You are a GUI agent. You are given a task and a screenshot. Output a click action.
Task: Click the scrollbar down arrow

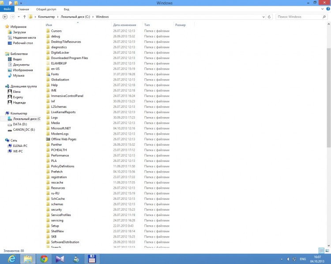(x=329, y=246)
